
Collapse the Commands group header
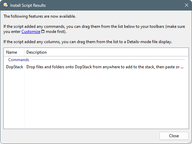pyautogui.click(x=19, y=60)
